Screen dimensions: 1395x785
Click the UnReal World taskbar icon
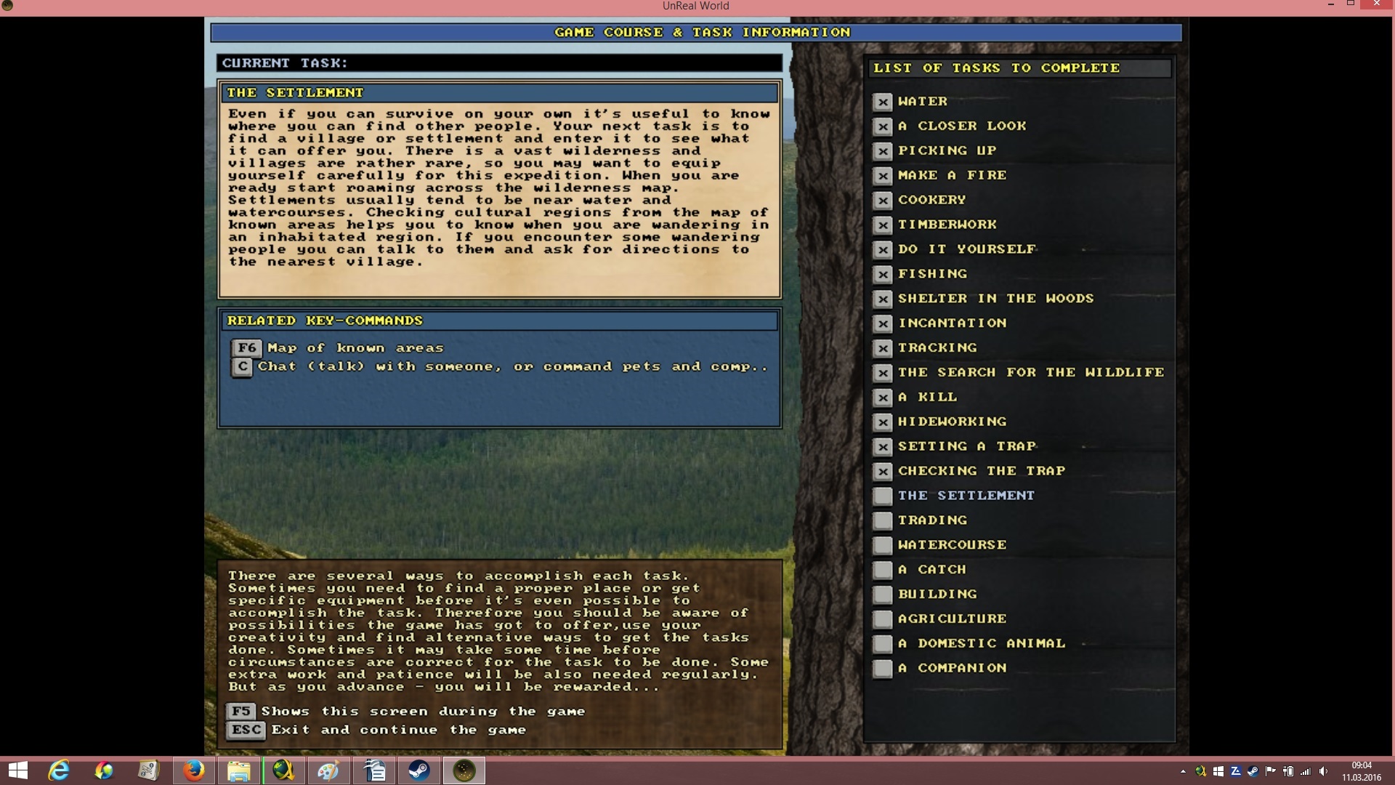tap(464, 770)
